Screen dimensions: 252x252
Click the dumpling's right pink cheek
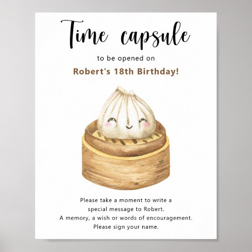point(147,125)
